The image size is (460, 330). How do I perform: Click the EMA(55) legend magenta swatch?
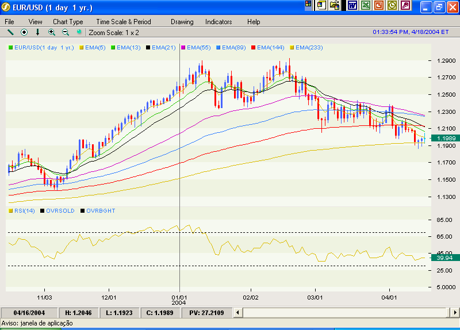pyautogui.click(x=183, y=48)
